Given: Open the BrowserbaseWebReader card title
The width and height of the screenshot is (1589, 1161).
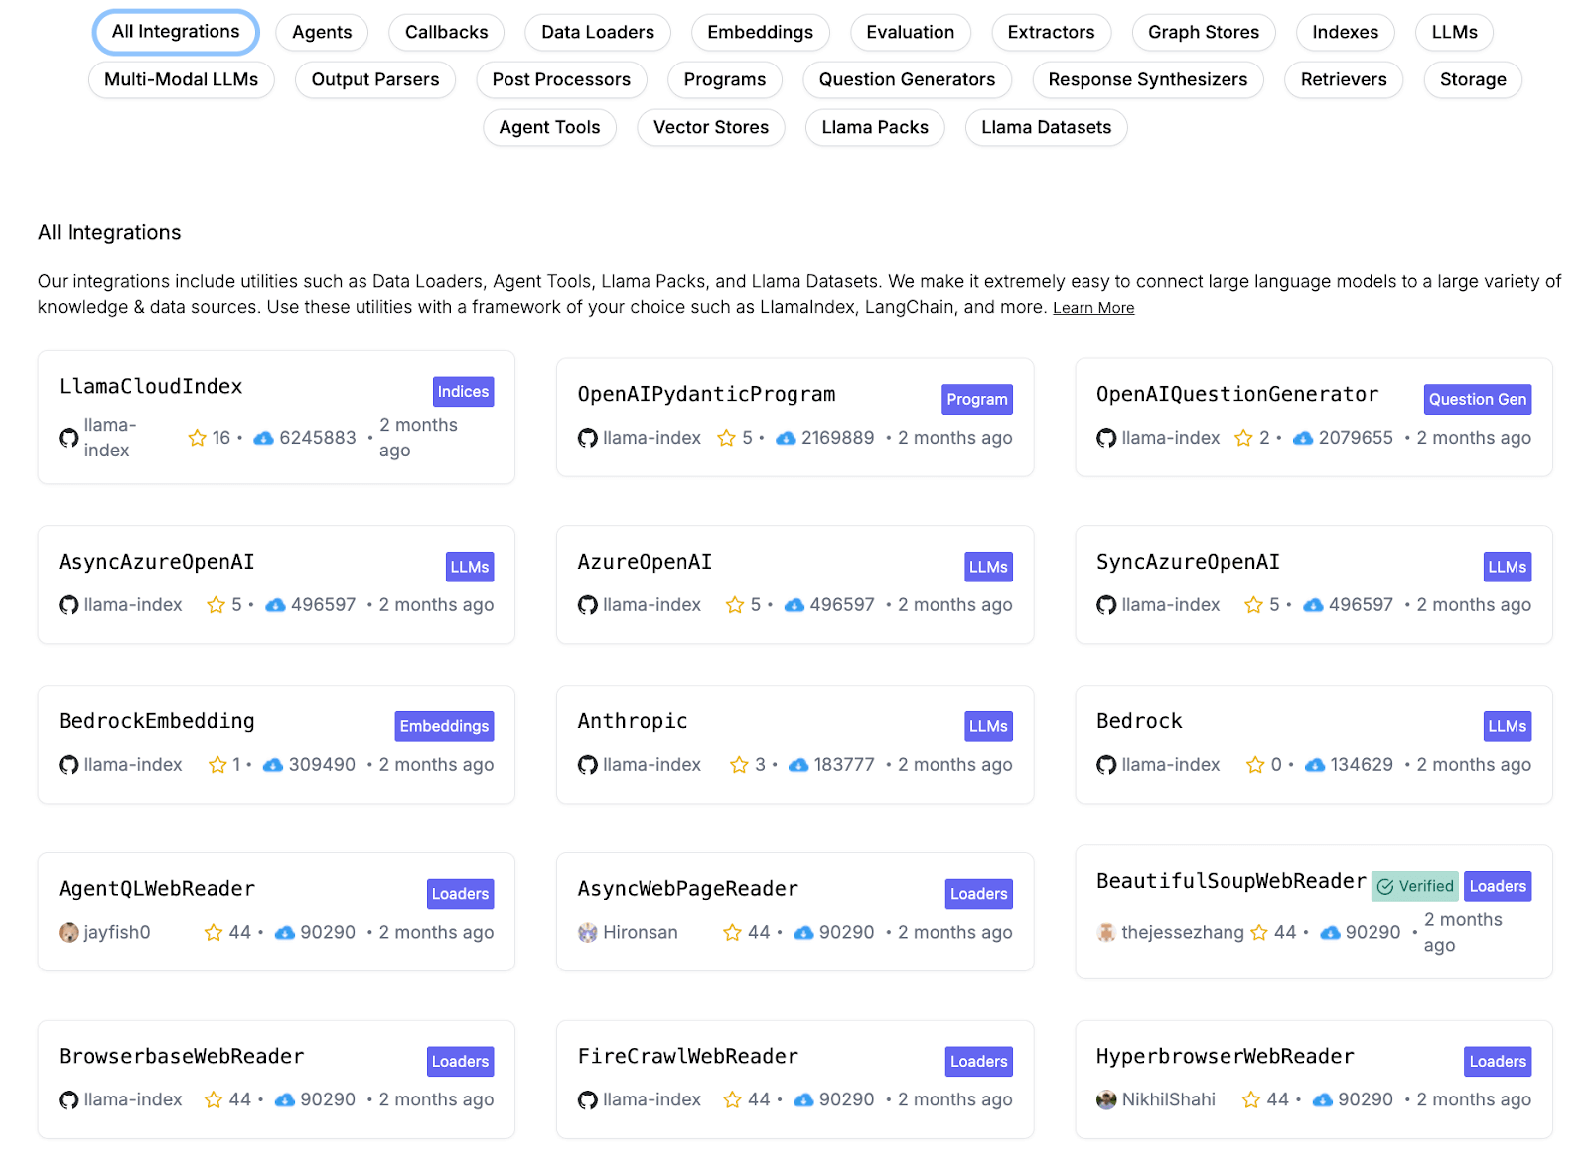Looking at the screenshot, I should [x=182, y=1056].
